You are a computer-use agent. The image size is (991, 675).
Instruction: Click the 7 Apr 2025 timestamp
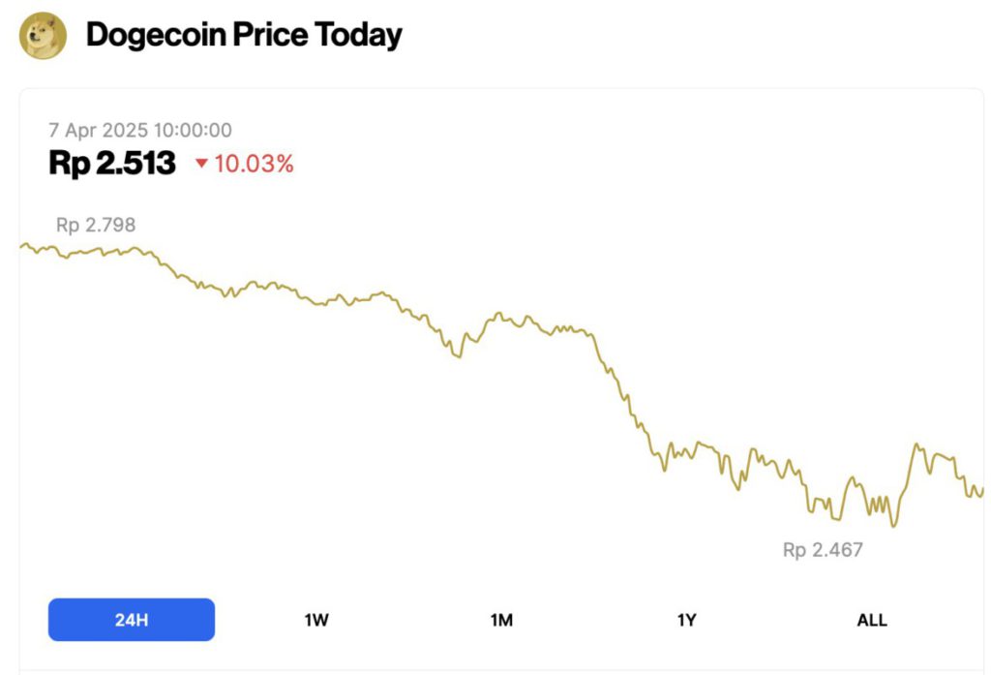[x=140, y=130]
